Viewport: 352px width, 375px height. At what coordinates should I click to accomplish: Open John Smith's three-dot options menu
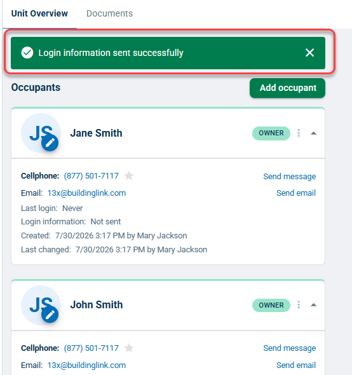click(x=299, y=304)
